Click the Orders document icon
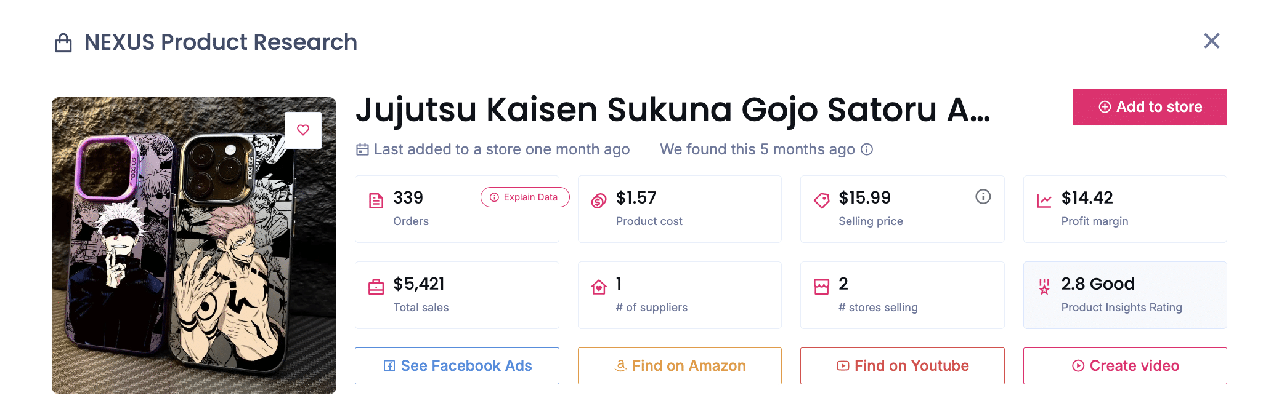Image resolution: width=1279 pixels, height=401 pixels. 376,200
